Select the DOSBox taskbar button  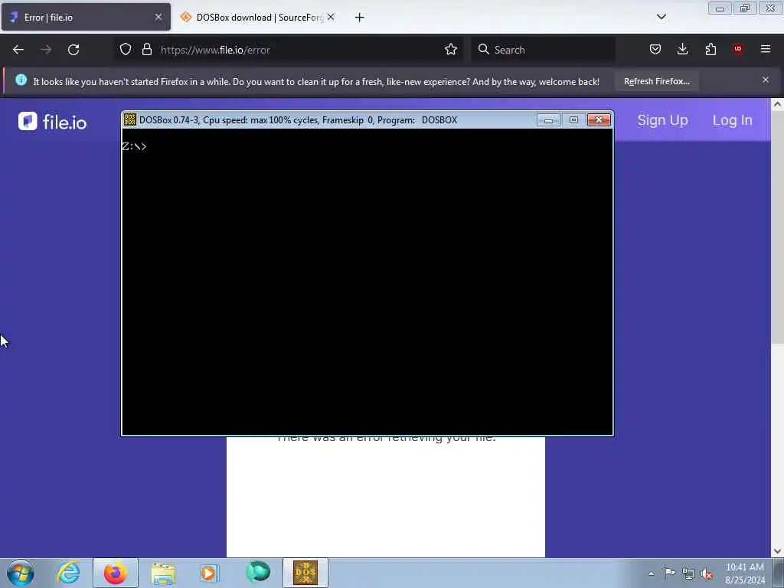(x=305, y=573)
